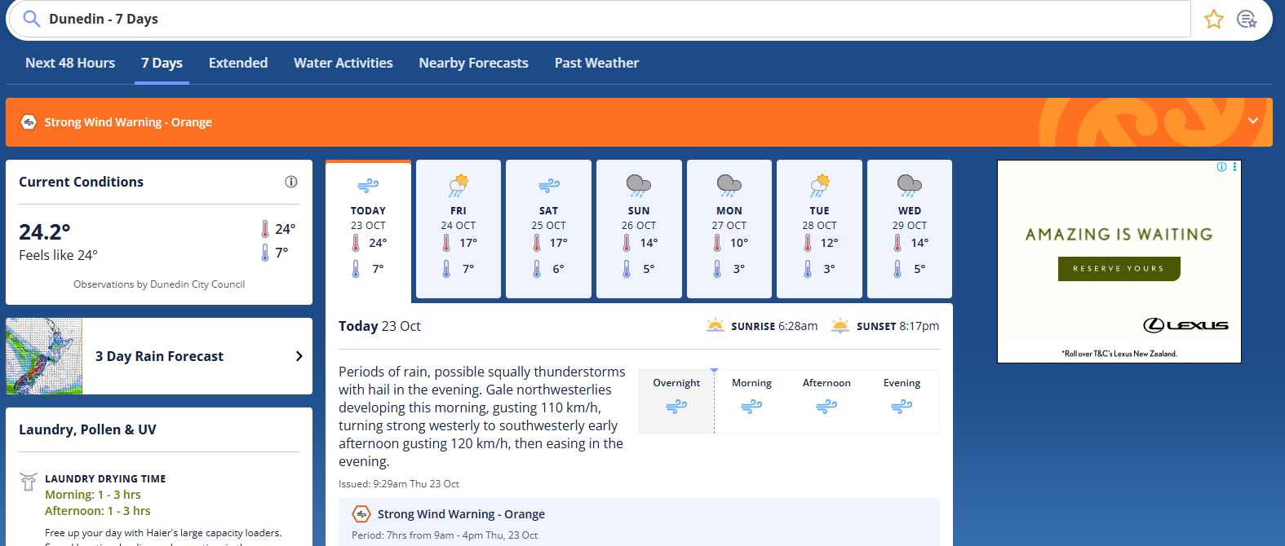The image size is (1285, 546).
Task: Expand the Strong Wind Warning banner chevron
Action: click(1252, 121)
